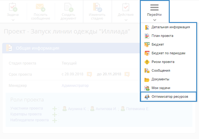Open calendar picker for start date 28.09.2018

click(x=89, y=74)
